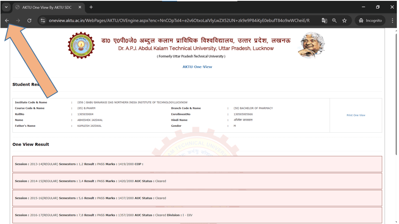The width and height of the screenshot is (399, 224).
Task: Expand the Session 2016-17 result row
Action: tap(197, 215)
